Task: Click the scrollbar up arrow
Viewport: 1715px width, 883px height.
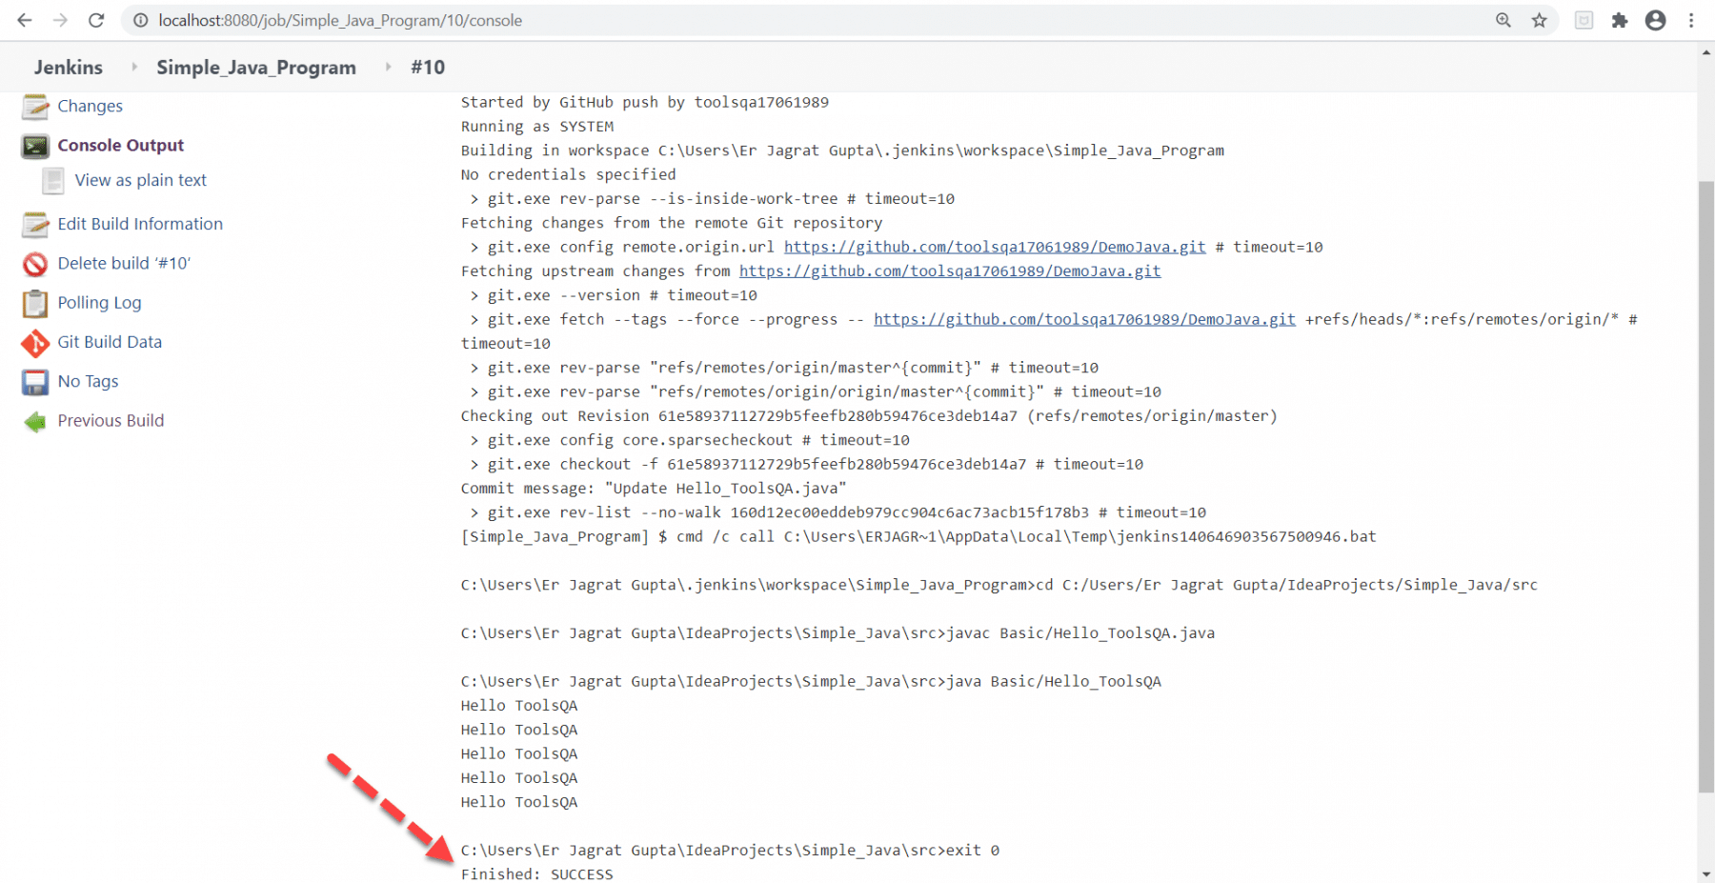Action: (1705, 52)
